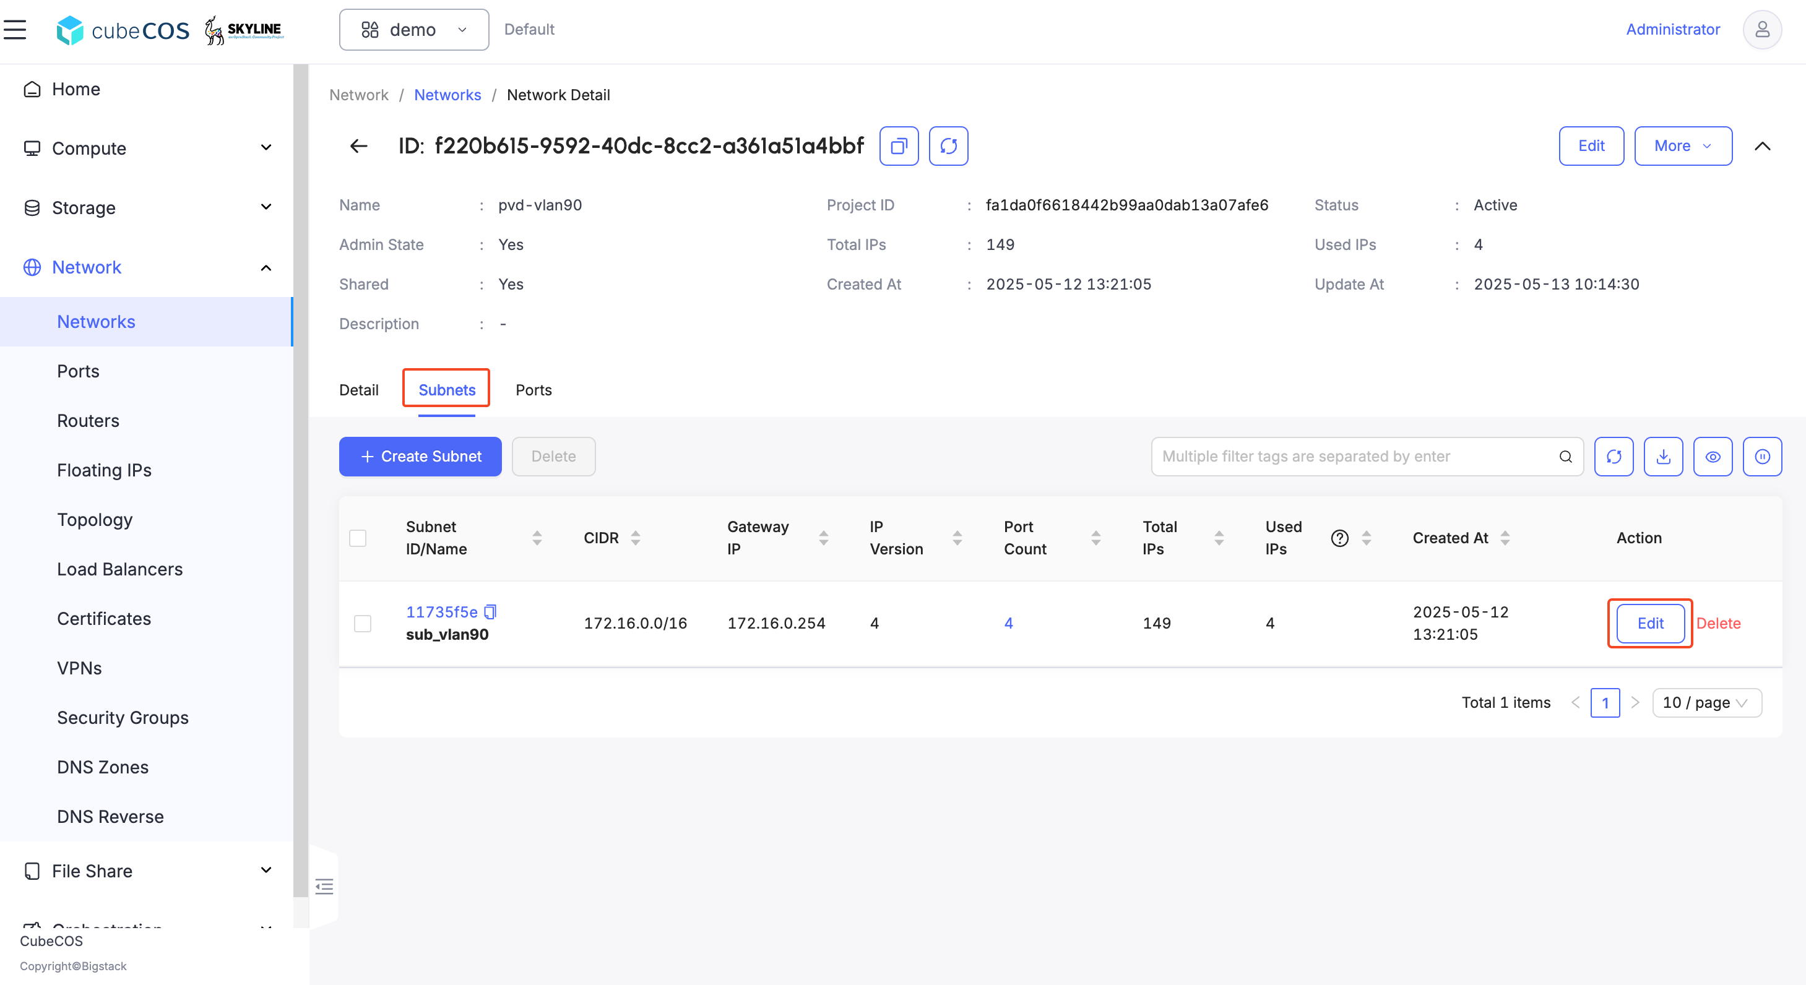Copy the network ID with copy icon
The height and width of the screenshot is (985, 1806).
pos(899,146)
